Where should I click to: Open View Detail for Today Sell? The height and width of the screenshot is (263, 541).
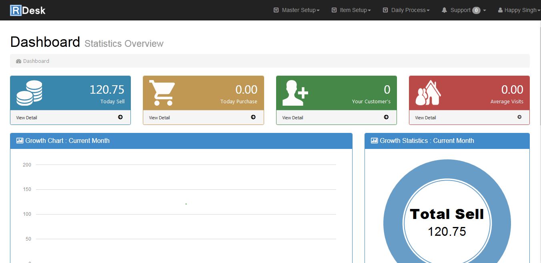[x=27, y=118]
